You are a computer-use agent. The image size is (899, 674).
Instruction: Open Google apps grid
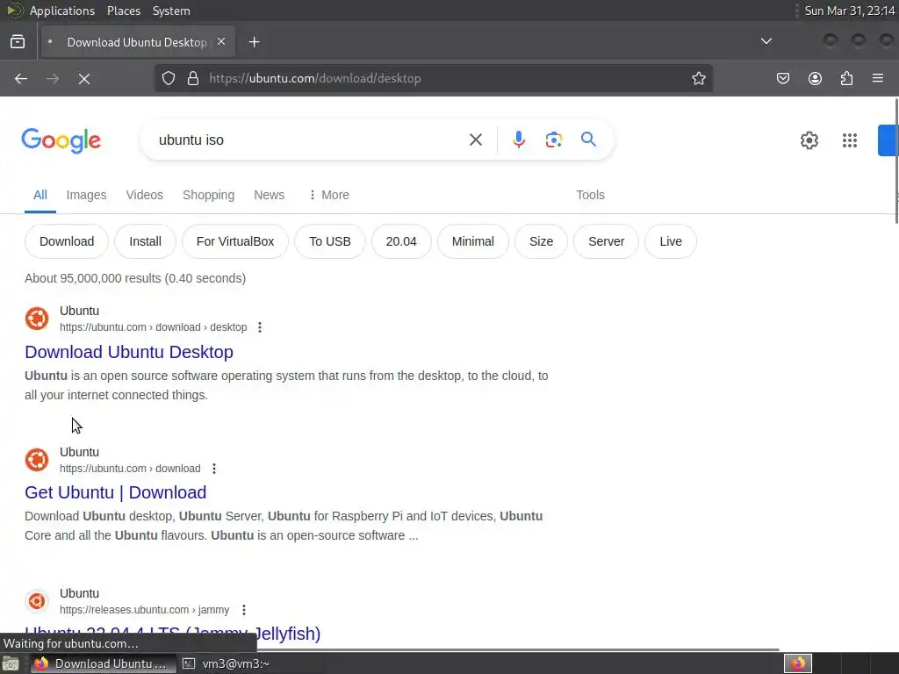[850, 140]
